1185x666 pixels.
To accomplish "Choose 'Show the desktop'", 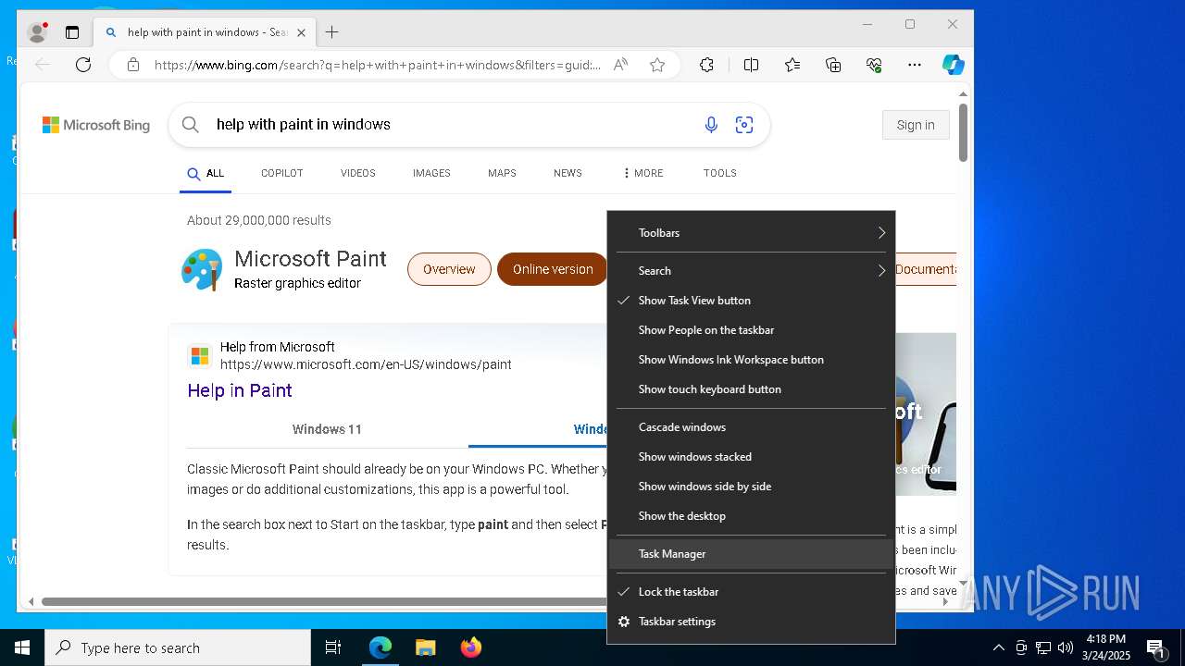I will click(751, 516).
